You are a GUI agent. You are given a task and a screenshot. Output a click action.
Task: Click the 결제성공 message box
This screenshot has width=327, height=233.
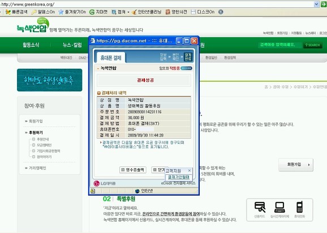144,80
